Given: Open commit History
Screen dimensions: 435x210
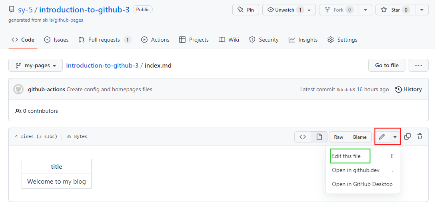Looking at the screenshot, I should click(x=409, y=89).
